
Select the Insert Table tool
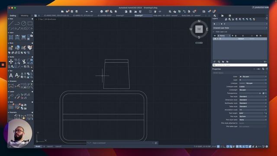click(11, 107)
